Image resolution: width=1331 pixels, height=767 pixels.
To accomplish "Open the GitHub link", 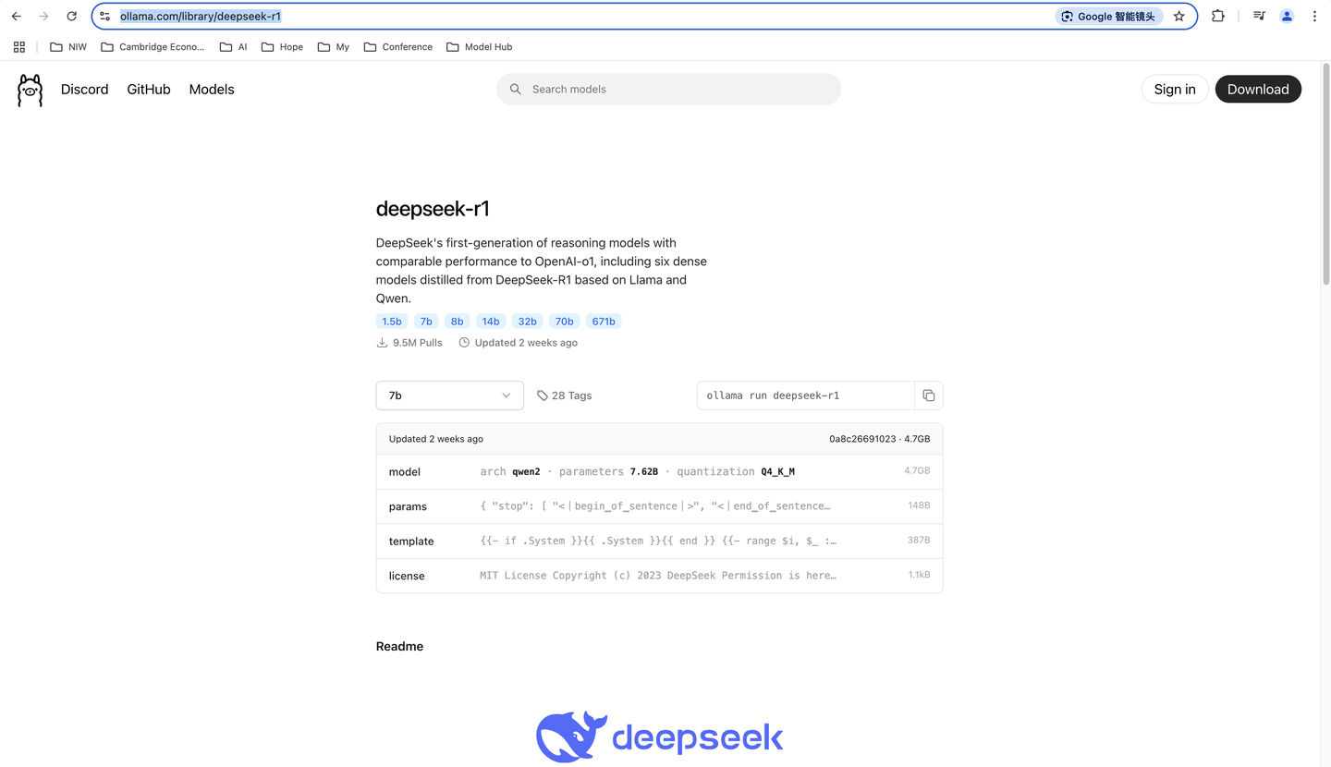I will coord(149,90).
